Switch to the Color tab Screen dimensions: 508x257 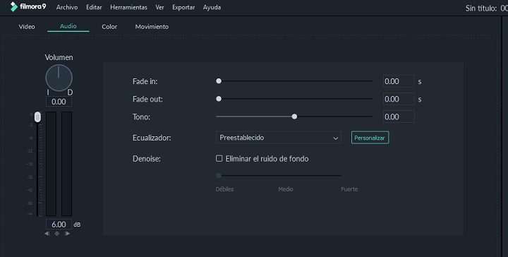point(109,27)
